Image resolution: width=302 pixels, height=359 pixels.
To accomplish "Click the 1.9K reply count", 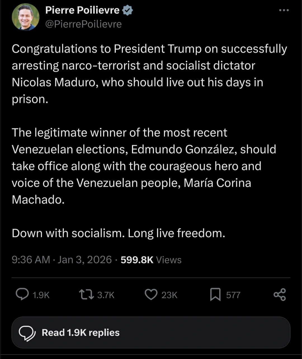I will point(41,295).
